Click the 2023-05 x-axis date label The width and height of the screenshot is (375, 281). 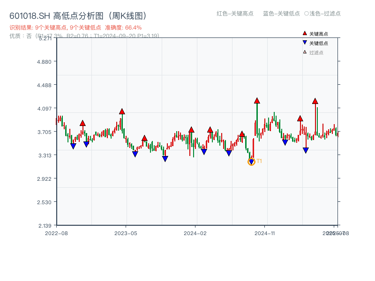(126, 233)
